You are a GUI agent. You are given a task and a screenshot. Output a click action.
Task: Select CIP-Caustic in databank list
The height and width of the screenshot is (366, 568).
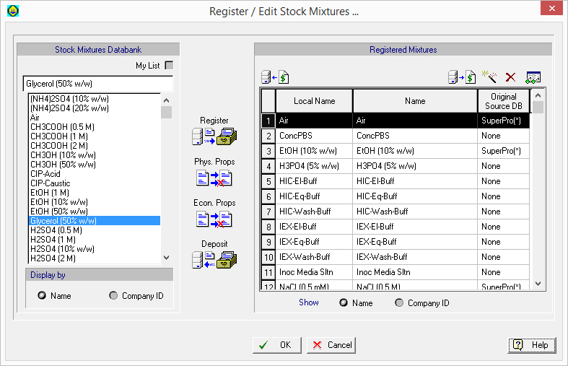coord(94,183)
